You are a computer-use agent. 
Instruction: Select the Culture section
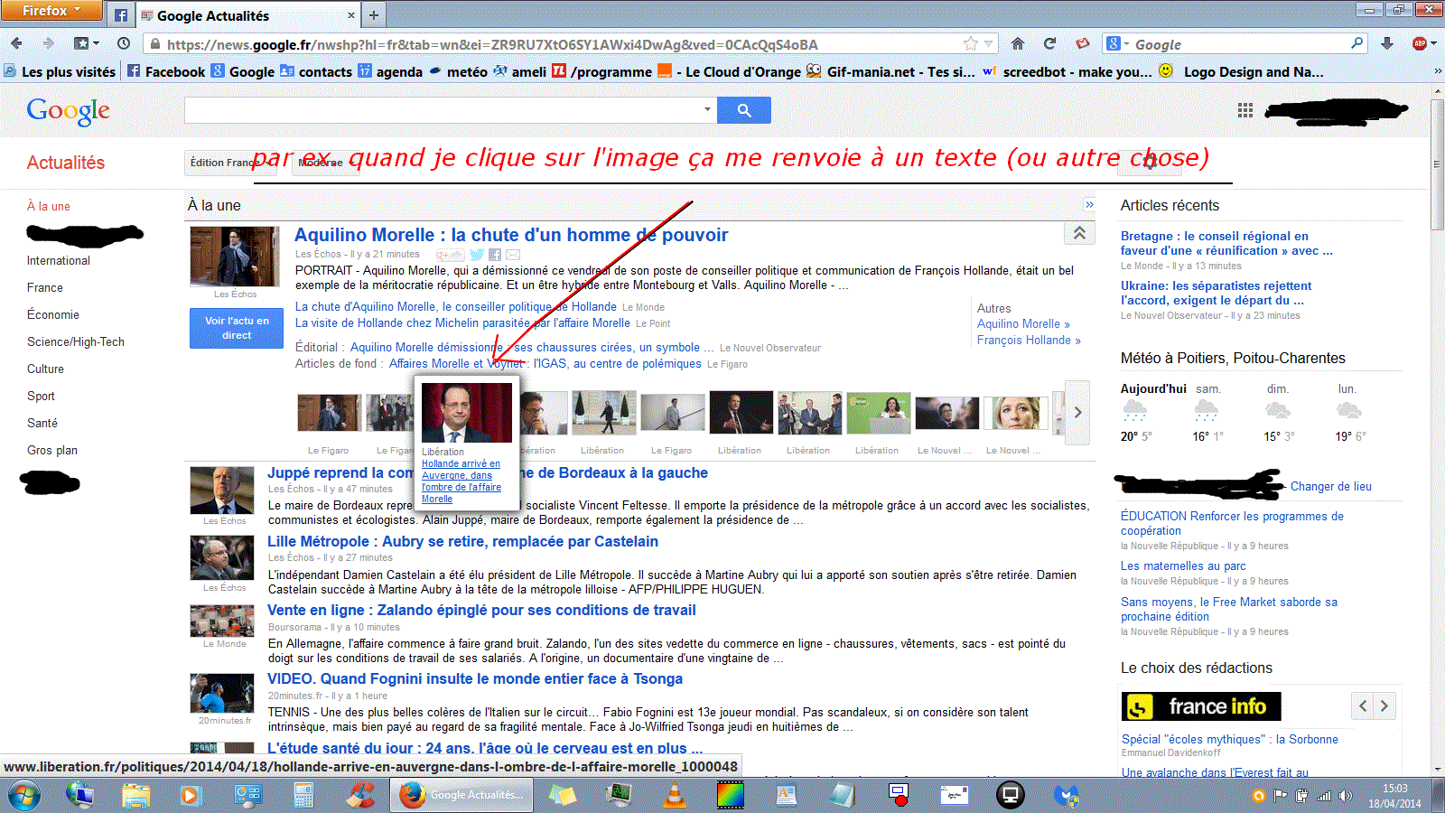45,369
